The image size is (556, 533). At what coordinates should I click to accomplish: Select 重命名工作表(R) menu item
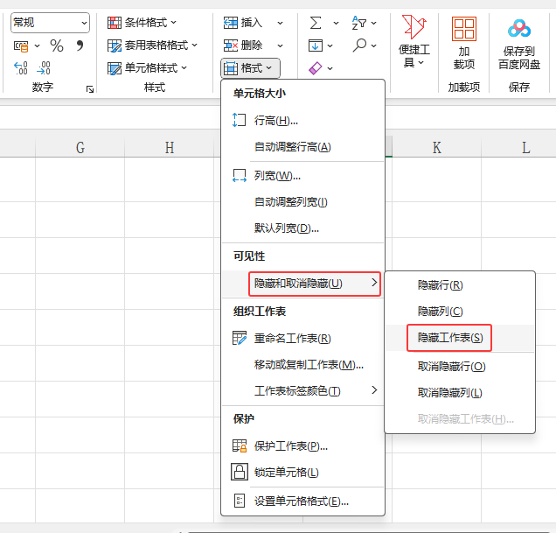click(302, 339)
